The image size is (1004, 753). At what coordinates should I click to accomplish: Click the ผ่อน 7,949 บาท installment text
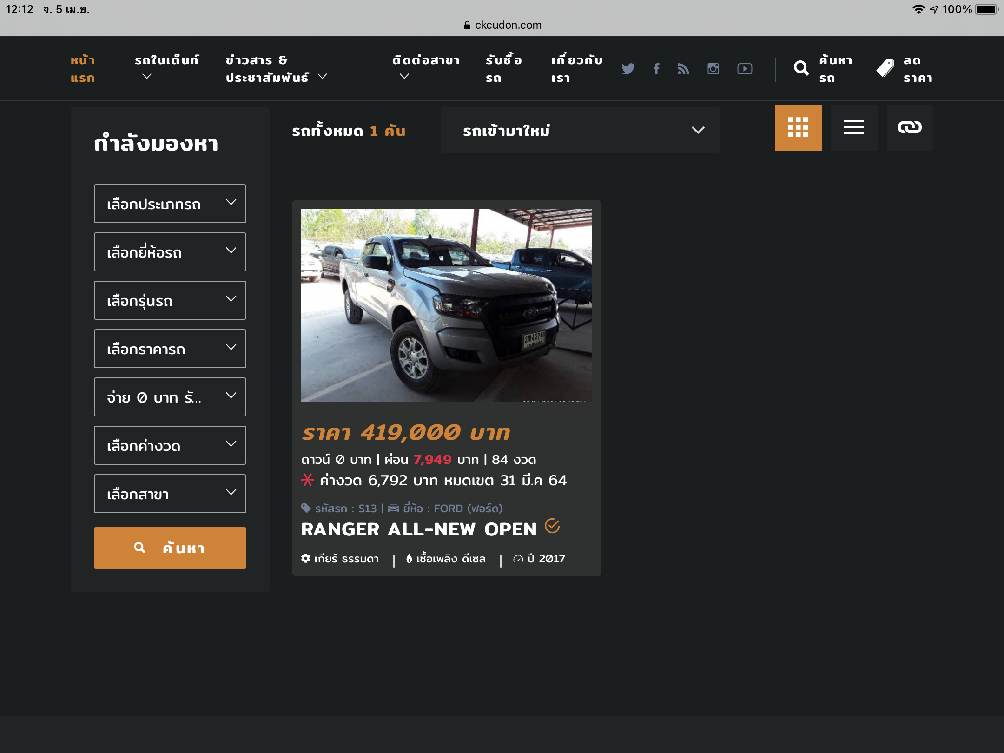coord(431,460)
